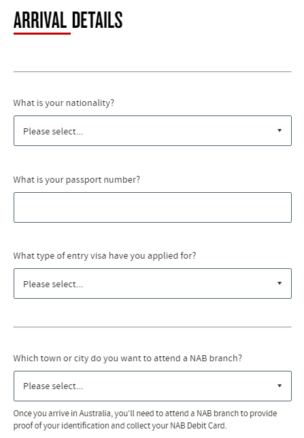Click the divider line below the heading
This screenshot has height=438, width=304.
coord(152,72)
